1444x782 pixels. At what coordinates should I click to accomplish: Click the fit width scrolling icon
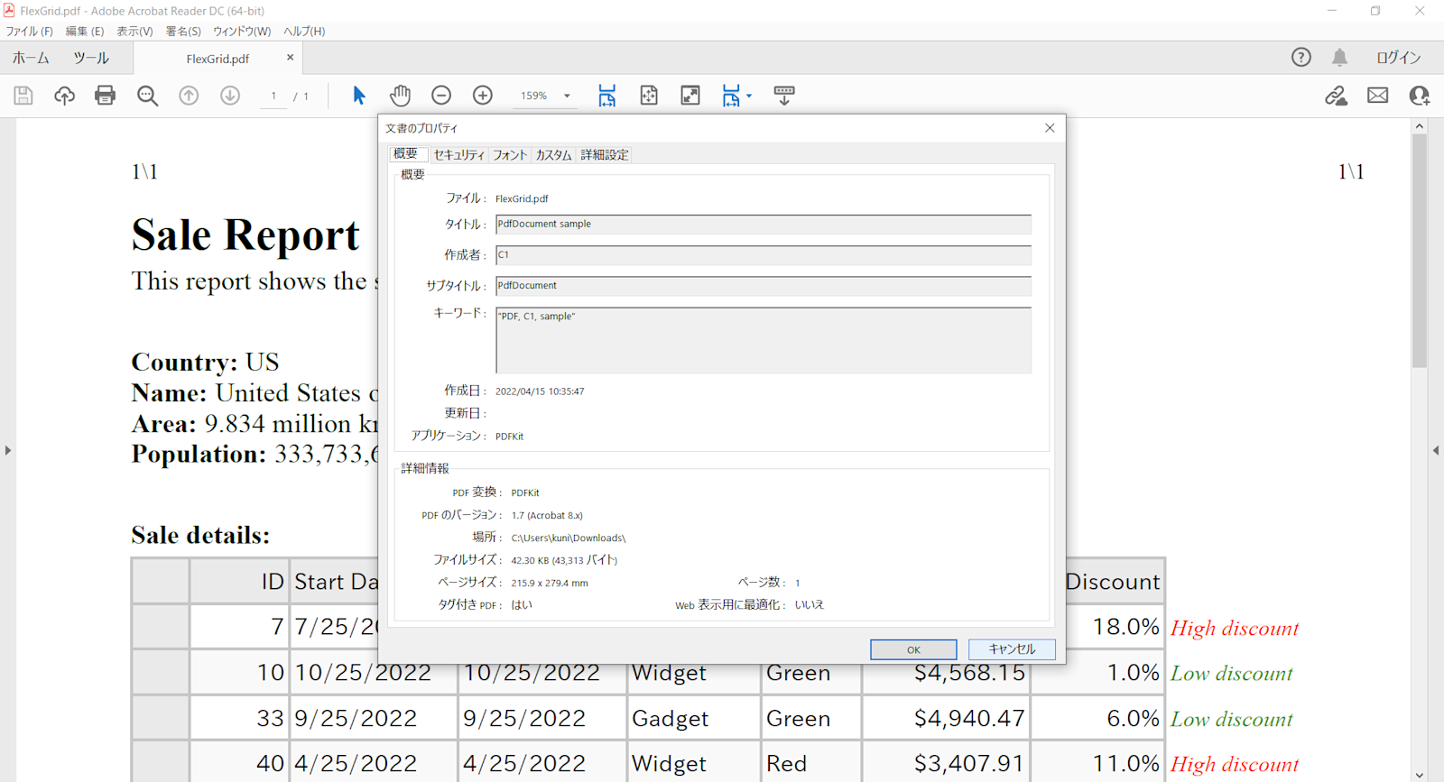pos(607,95)
